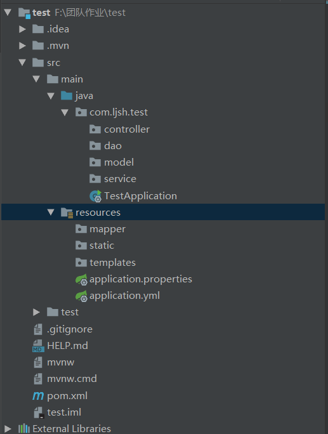Click the TestApplication Spring Boot class icon

click(x=96, y=196)
